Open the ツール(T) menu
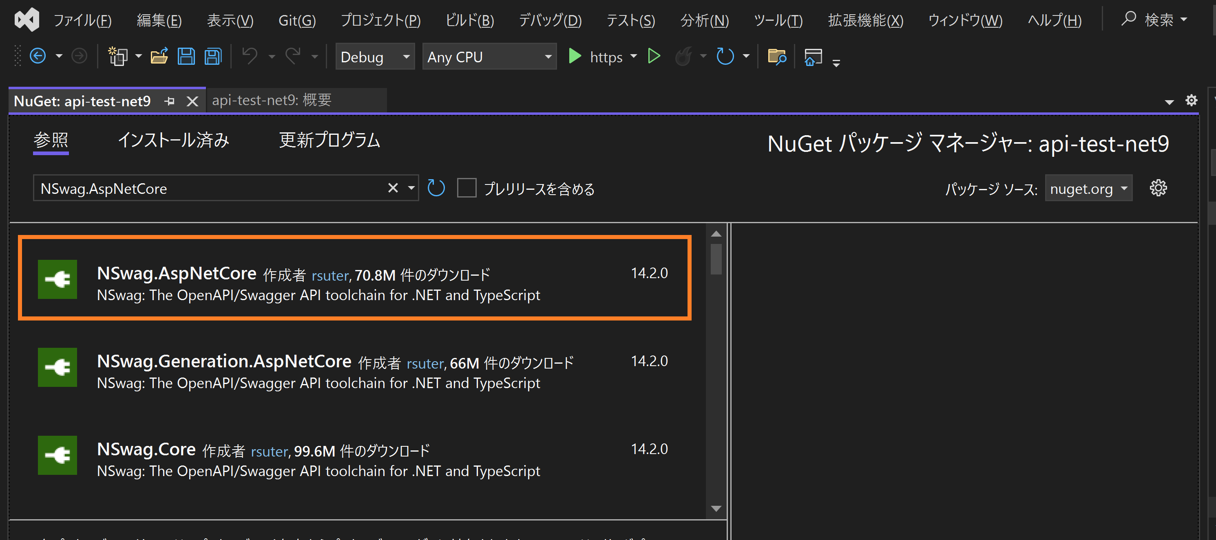This screenshot has width=1216, height=540. pyautogui.click(x=778, y=20)
